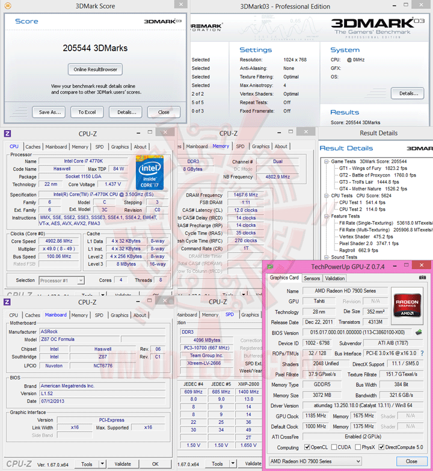Click Validate in the Mainboard CPU-Z window
The width and height of the screenshot is (433, 471).
coord(123,464)
